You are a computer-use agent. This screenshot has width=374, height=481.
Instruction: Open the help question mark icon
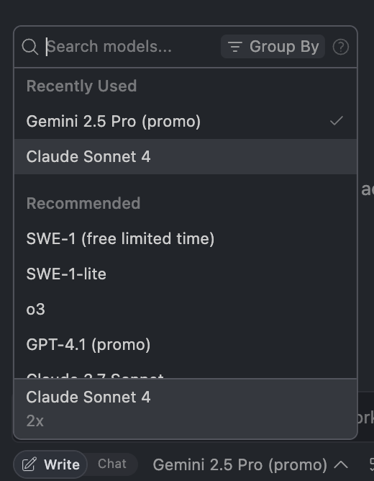[341, 48]
